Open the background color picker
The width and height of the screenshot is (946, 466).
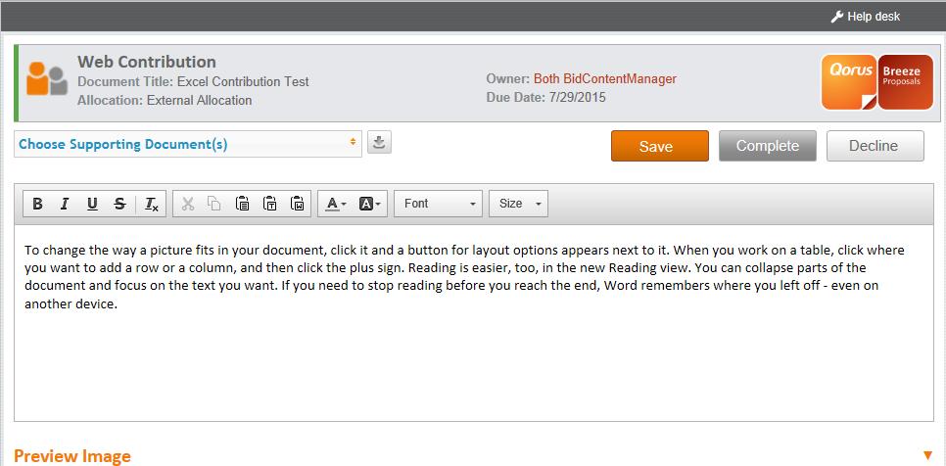(370, 204)
